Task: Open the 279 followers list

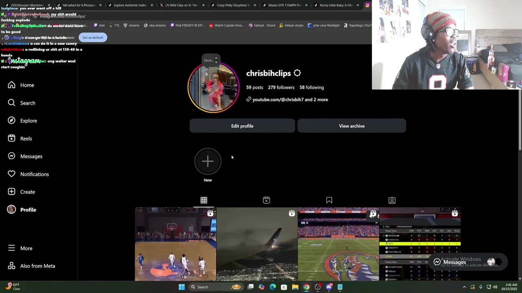Action: [281, 87]
